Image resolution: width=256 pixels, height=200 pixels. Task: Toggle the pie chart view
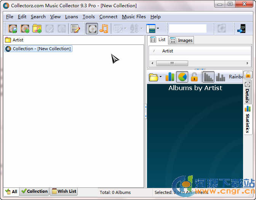point(182,76)
